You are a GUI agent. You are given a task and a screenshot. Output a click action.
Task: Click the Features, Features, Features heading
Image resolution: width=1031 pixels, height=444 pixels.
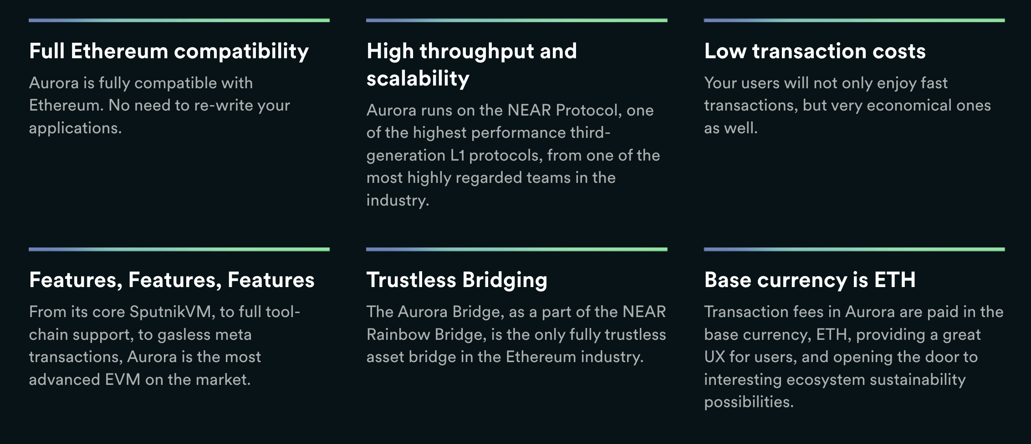click(x=172, y=280)
